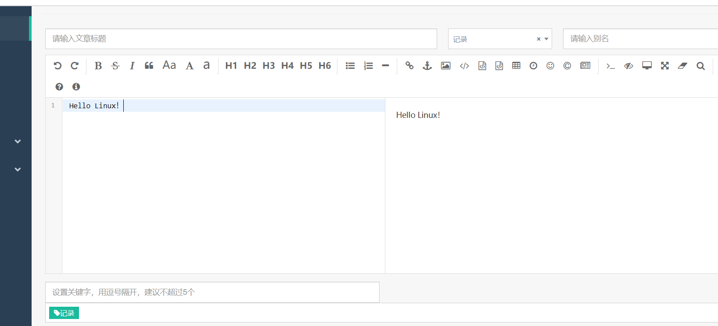The image size is (718, 326).
Task: Convert selection to uppercase with A icon
Action: point(190,66)
